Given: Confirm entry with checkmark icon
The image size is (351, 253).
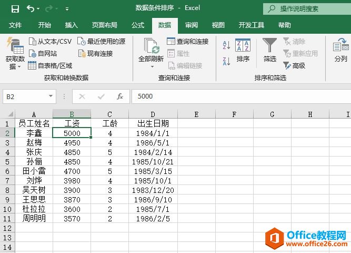Looking at the screenshot, I should 101,96.
